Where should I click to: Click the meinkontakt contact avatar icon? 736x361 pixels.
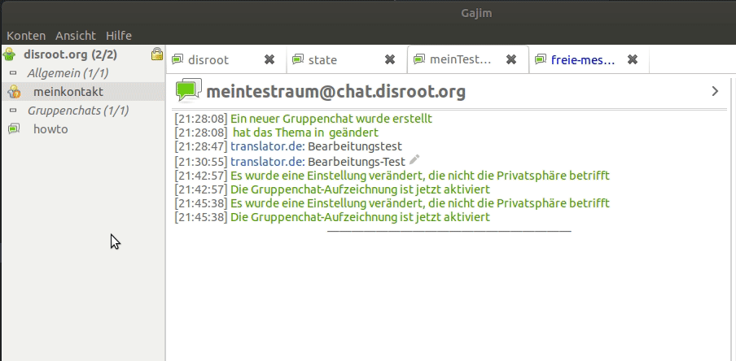[15, 92]
